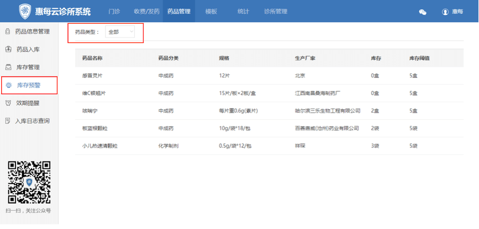Image resolution: width=479 pixels, height=229 pixels.
Task: Click 小儿热速清颗粒 row's 5袋 threshold
Action: (413, 146)
